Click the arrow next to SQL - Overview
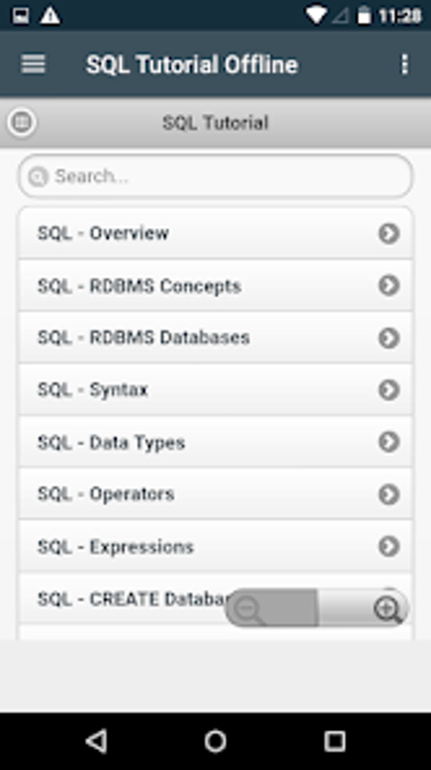Image resolution: width=431 pixels, height=770 pixels. 389,233
